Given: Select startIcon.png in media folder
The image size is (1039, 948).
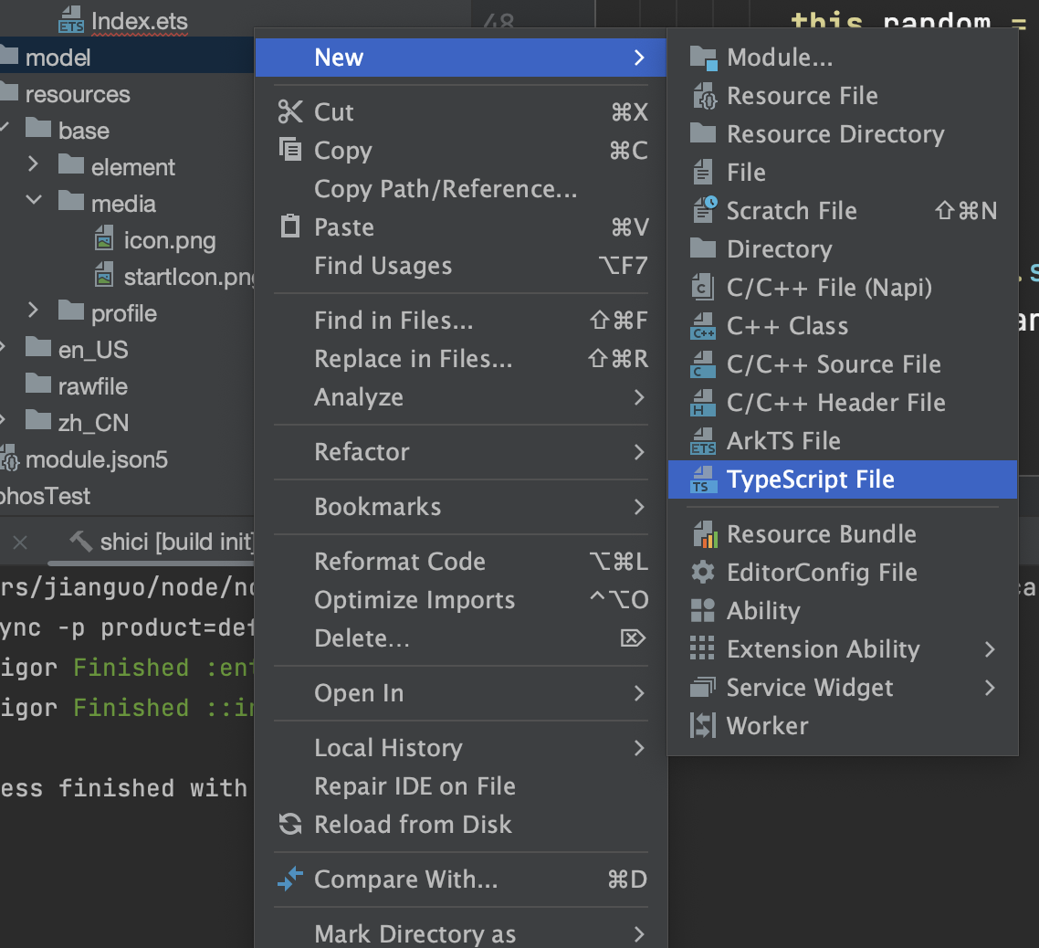Looking at the screenshot, I should (x=190, y=277).
